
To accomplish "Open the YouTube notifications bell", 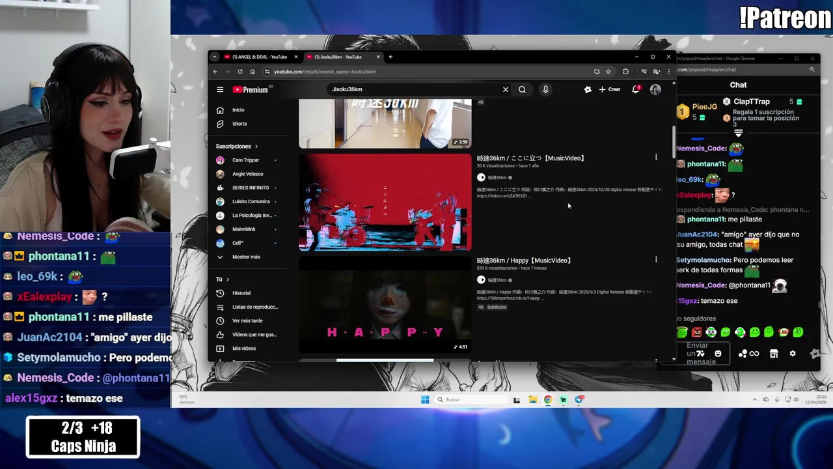I will [636, 89].
